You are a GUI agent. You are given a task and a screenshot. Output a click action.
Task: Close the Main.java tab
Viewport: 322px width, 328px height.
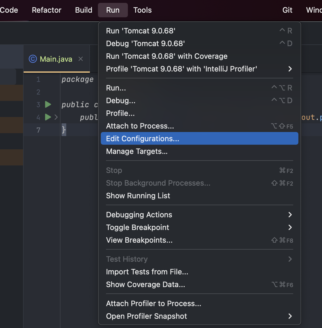click(81, 59)
